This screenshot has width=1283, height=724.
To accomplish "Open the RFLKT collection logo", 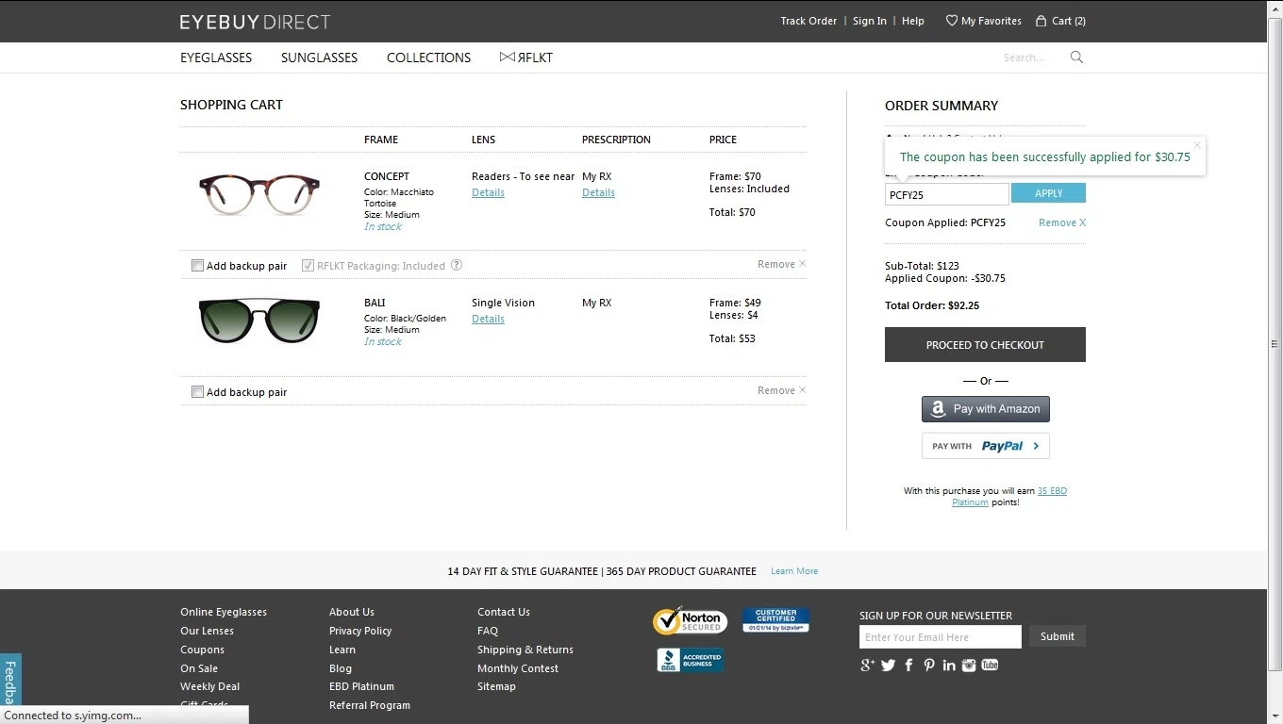I will coord(526,58).
